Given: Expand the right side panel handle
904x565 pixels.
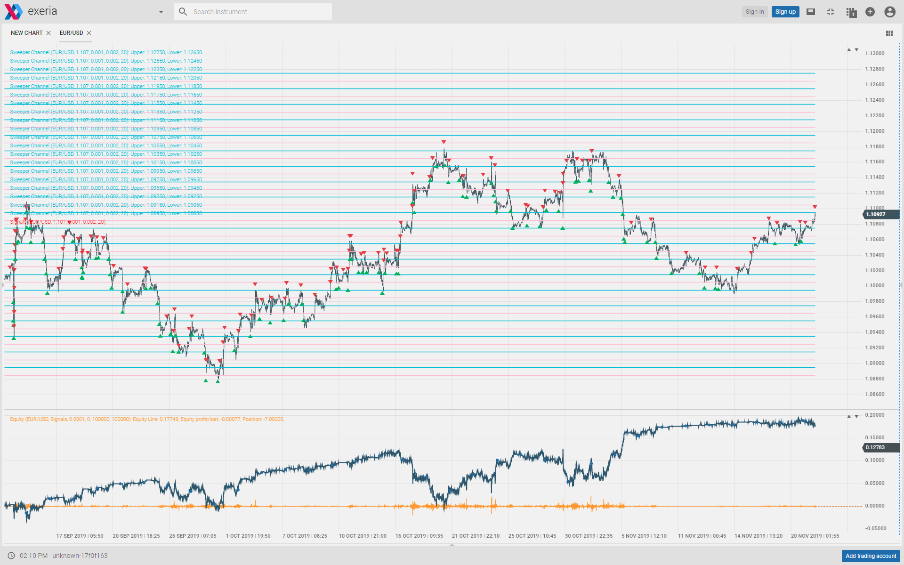Looking at the screenshot, I should [x=902, y=285].
